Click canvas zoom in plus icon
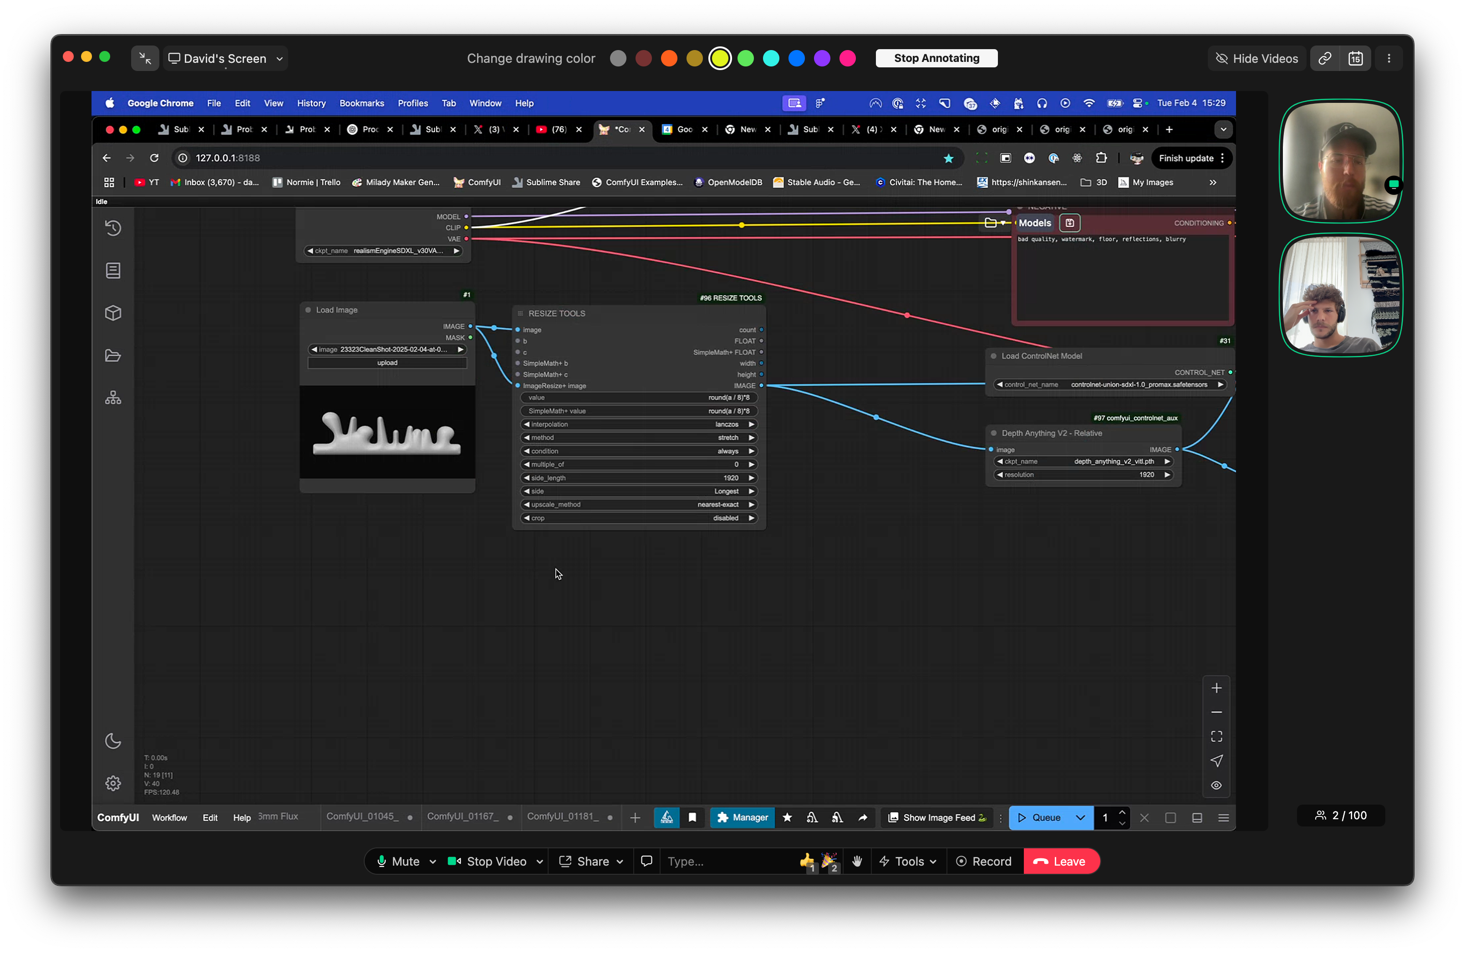 click(x=1216, y=688)
